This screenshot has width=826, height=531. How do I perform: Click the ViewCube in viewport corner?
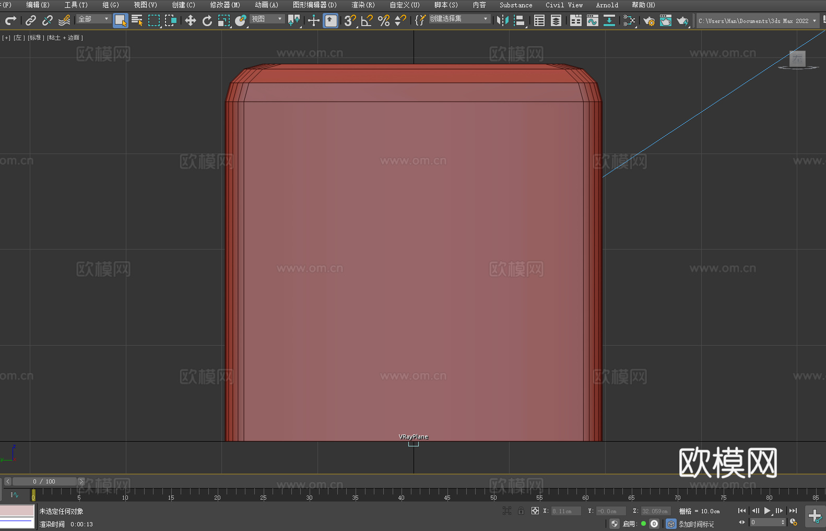pos(797,59)
